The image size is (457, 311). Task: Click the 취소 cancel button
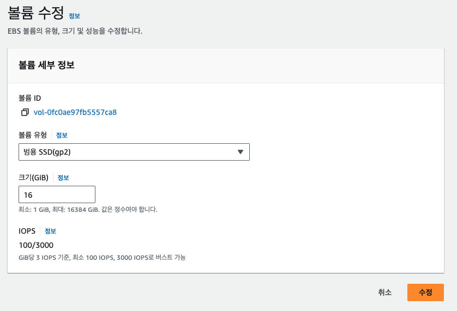[x=384, y=292]
